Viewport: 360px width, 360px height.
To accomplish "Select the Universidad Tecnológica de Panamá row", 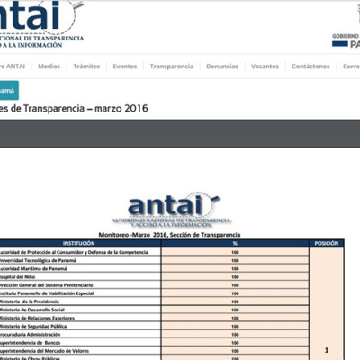I will pyautogui.click(x=154, y=260).
